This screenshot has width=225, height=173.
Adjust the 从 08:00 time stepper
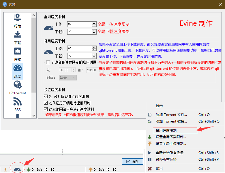pos(74,70)
